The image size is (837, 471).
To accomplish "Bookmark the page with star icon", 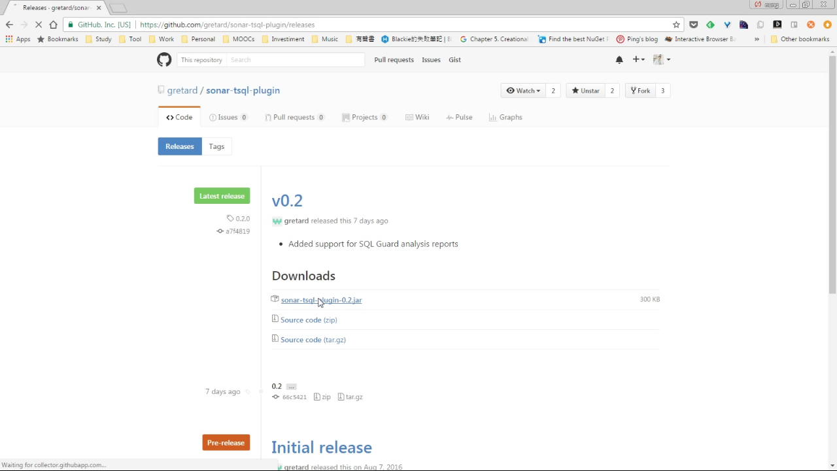I will click(676, 25).
